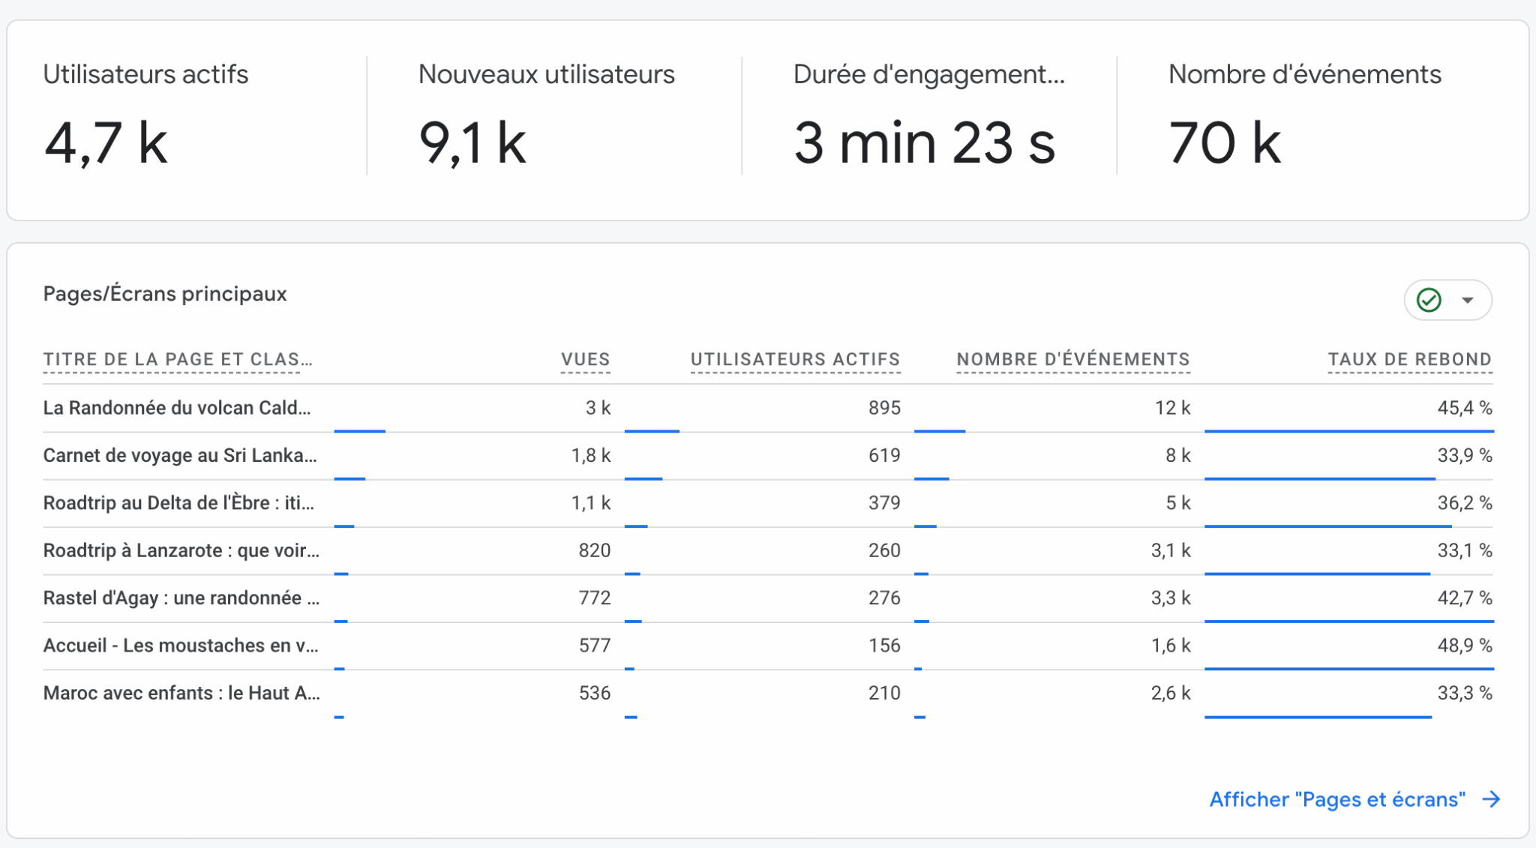Click the green checkmark status icon
The height and width of the screenshot is (848, 1536).
point(1429,300)
